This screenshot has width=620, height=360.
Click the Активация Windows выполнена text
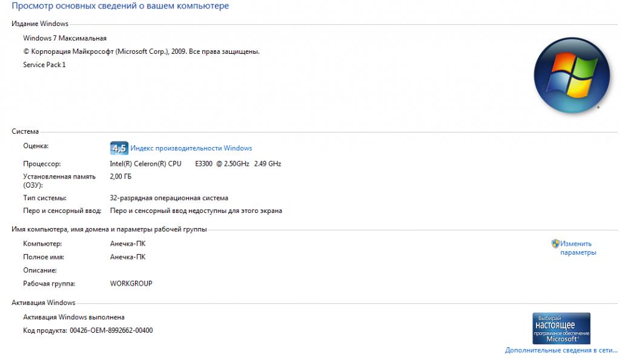[x=73, y=317]
